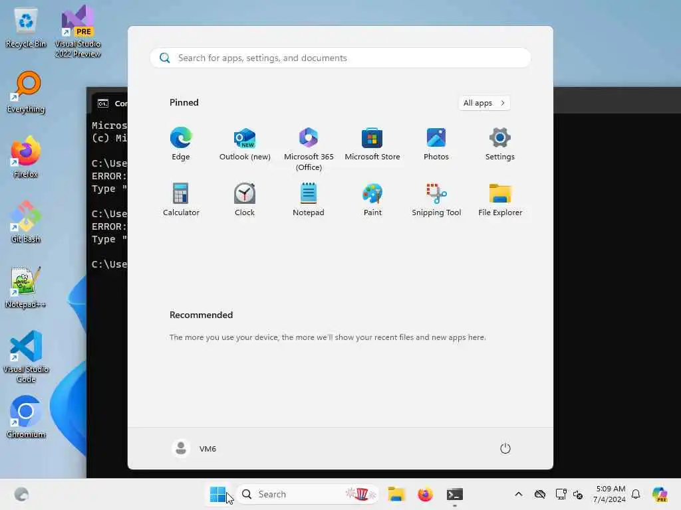Open the power options button

coord(505,448)
